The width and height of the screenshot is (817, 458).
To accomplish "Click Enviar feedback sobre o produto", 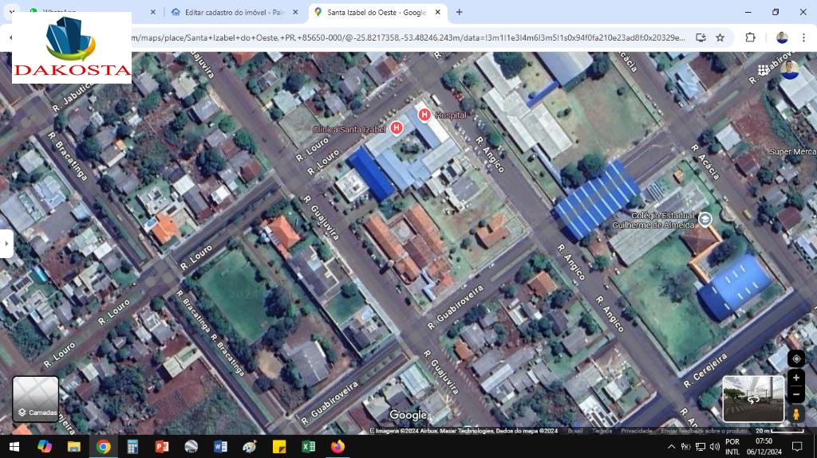I will (x=704, y=431).
